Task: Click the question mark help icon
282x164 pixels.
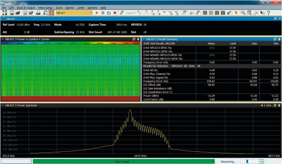Action: click(268, 13)
